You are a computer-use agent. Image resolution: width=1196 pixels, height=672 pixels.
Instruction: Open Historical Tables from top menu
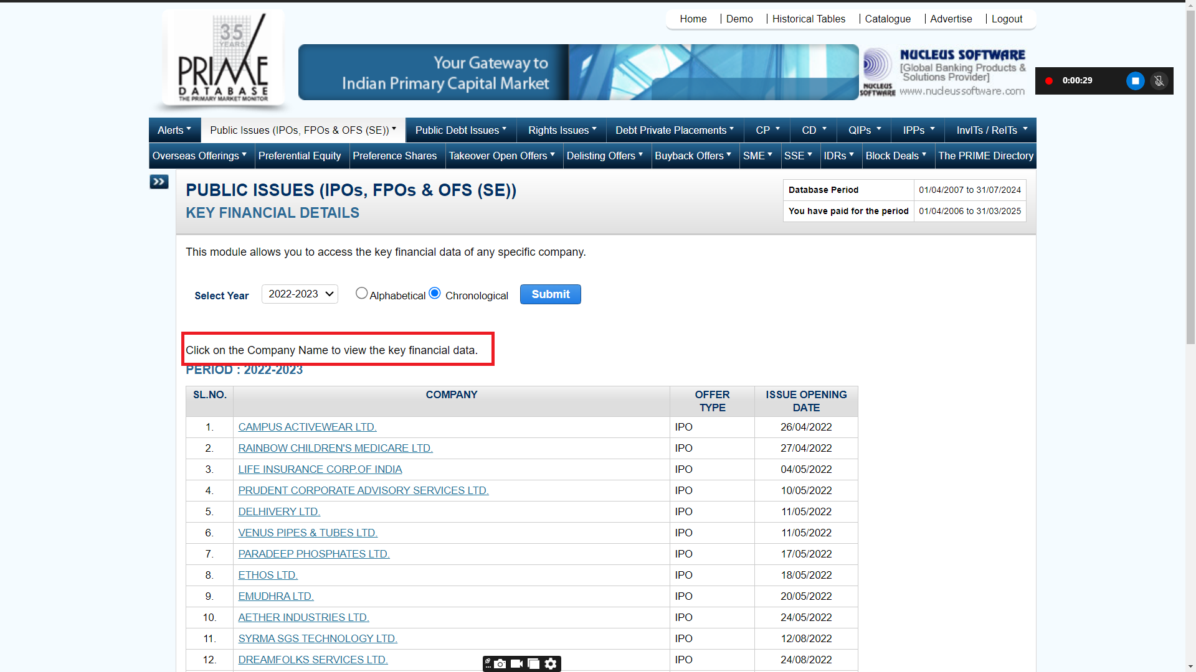(x=809, y=19)
